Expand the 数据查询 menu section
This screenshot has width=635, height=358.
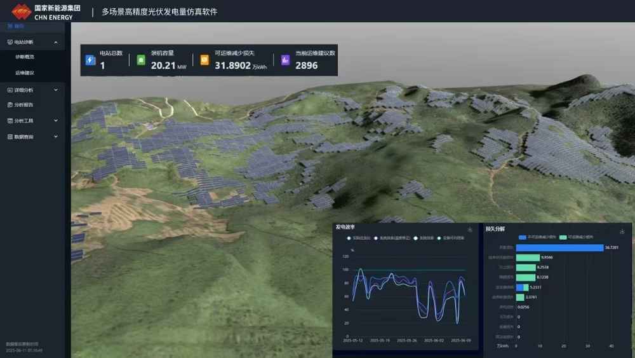tap(56, 137)
